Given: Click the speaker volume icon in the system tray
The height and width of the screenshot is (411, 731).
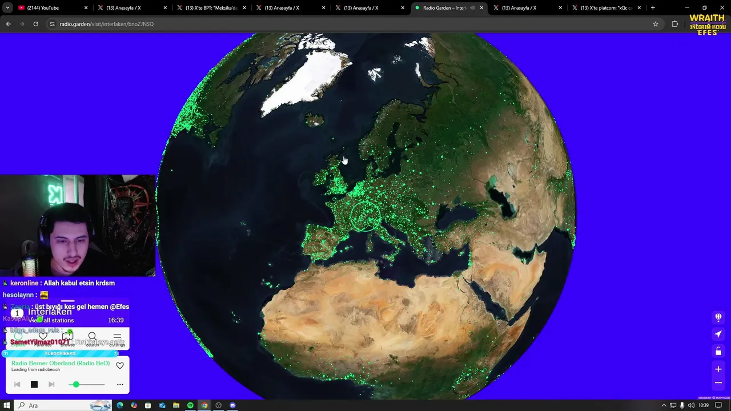Looking at the screenshot, I should click(692, 405).
